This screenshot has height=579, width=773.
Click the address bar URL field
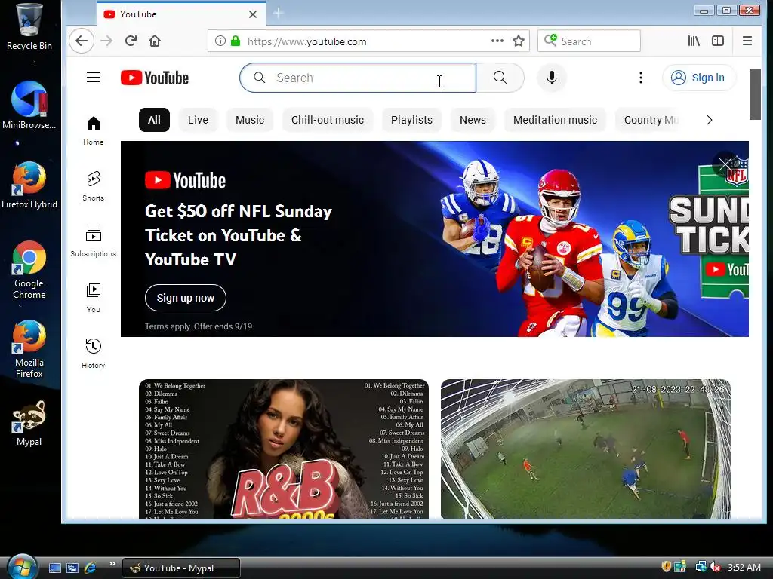coord(367,41)
